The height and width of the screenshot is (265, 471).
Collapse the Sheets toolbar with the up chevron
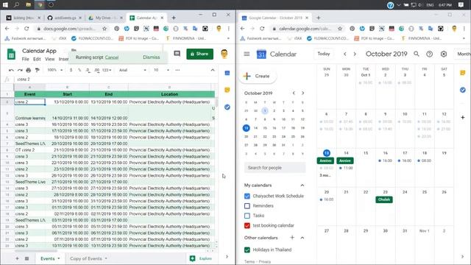click(213, 70)
